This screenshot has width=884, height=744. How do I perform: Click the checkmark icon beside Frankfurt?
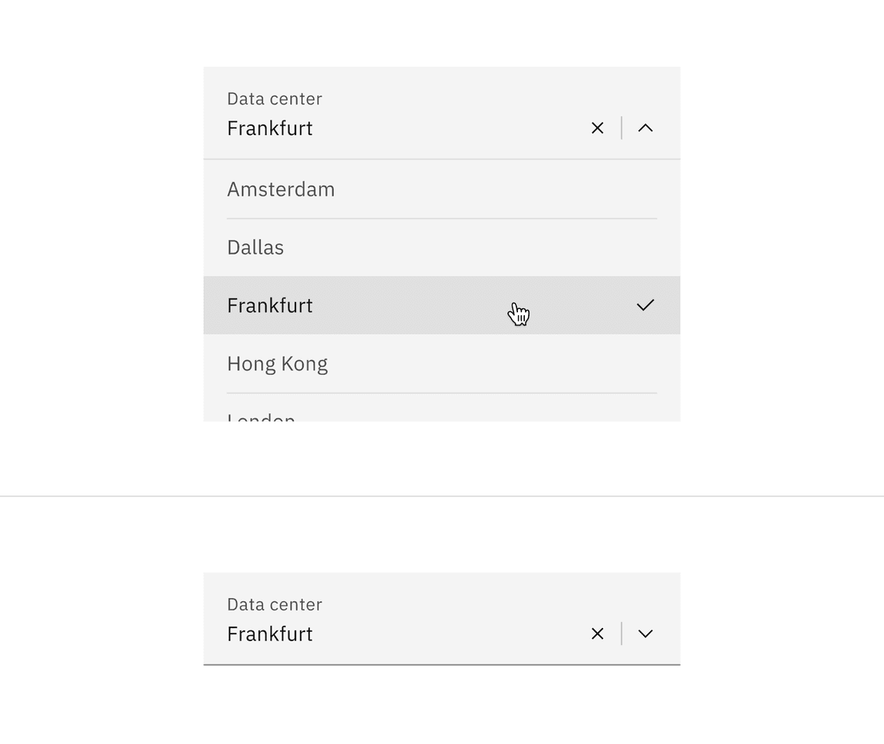[x=645, y=305]
